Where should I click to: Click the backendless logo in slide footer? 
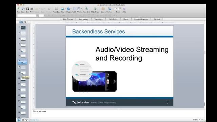(x=81, y=102)
